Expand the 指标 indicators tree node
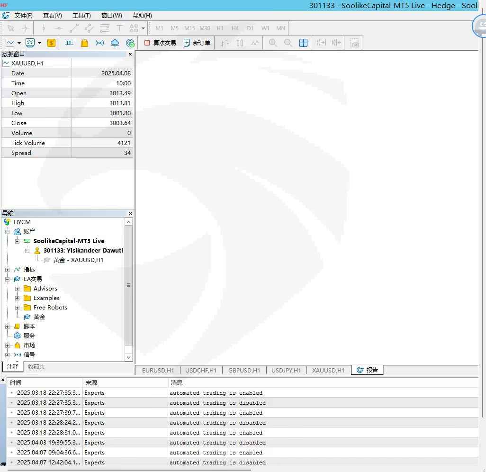Screen dimensions: 486x472 8,270
